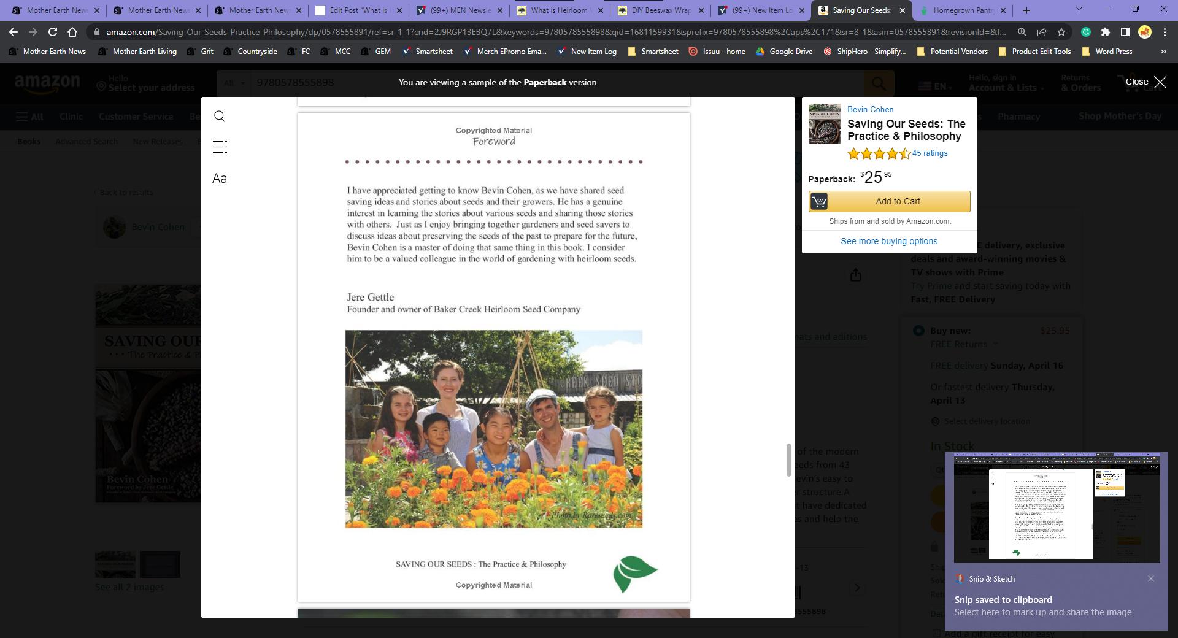Open the Countryside bookmark
Image resolution: width=1178 pixels, height=638 pixels.
250,52
